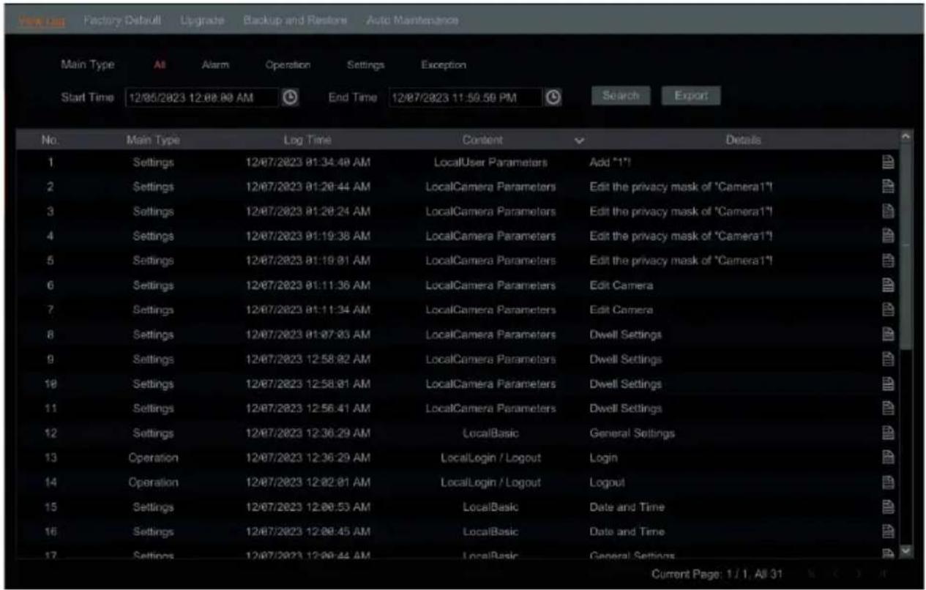Select 'LocalBasic' content in row 16
This screenshot has width=926, height=590.
click(x=490, y=531)
